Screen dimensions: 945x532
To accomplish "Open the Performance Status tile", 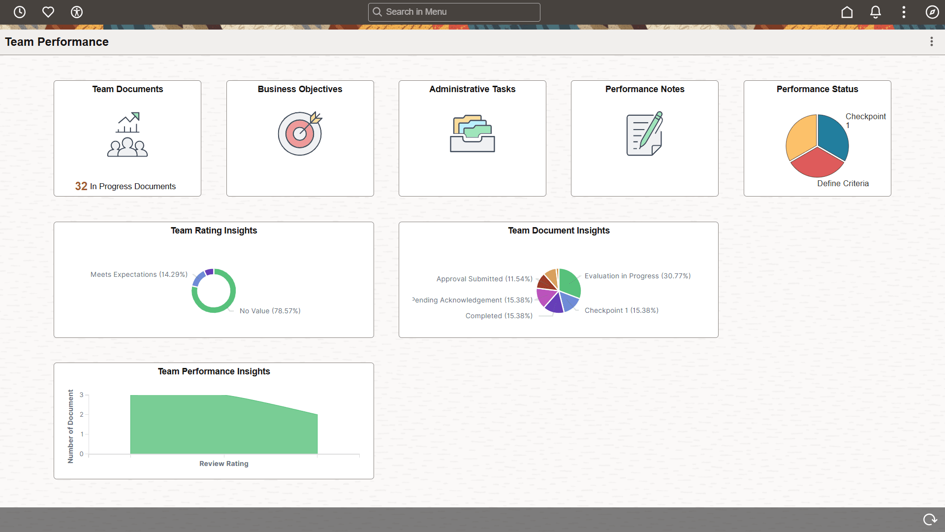I will click(x=817, y=138).
